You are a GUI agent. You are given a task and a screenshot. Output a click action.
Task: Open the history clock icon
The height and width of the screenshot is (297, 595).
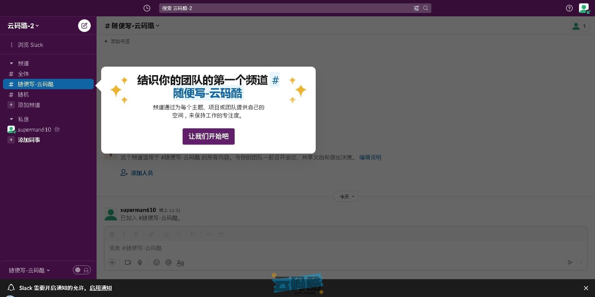147,8
